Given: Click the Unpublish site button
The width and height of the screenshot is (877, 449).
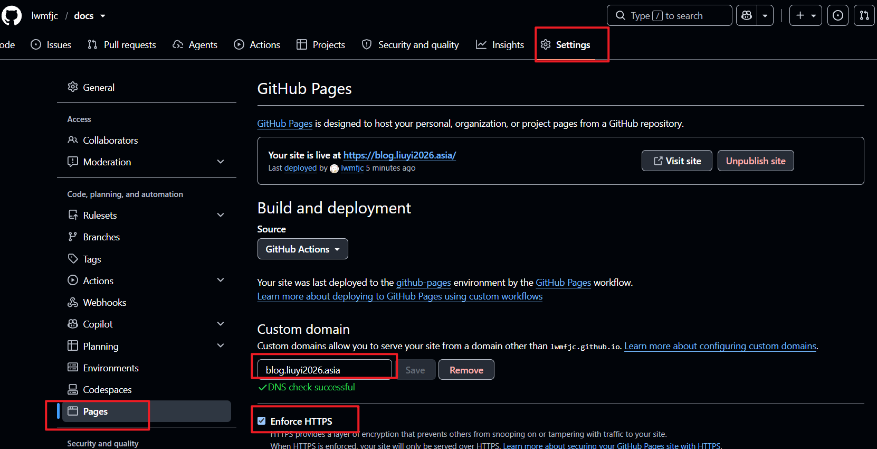Looking at the screenshot, I should coord(756,161).
